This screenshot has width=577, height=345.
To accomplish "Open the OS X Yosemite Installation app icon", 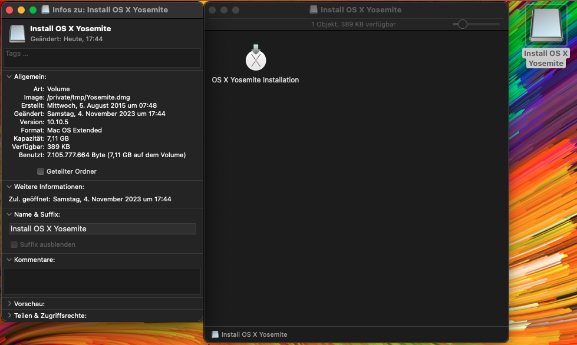I will tap(256, 58).
